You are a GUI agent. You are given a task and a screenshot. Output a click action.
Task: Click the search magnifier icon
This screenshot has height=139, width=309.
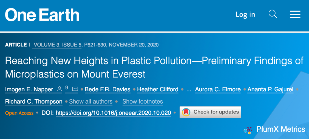pos(273,14)
